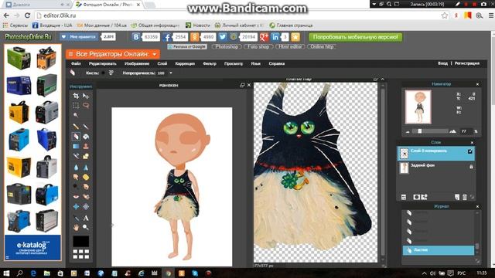Select the Blur tool (water drop)
Screen dimensions: 495x278
point(76,168)
